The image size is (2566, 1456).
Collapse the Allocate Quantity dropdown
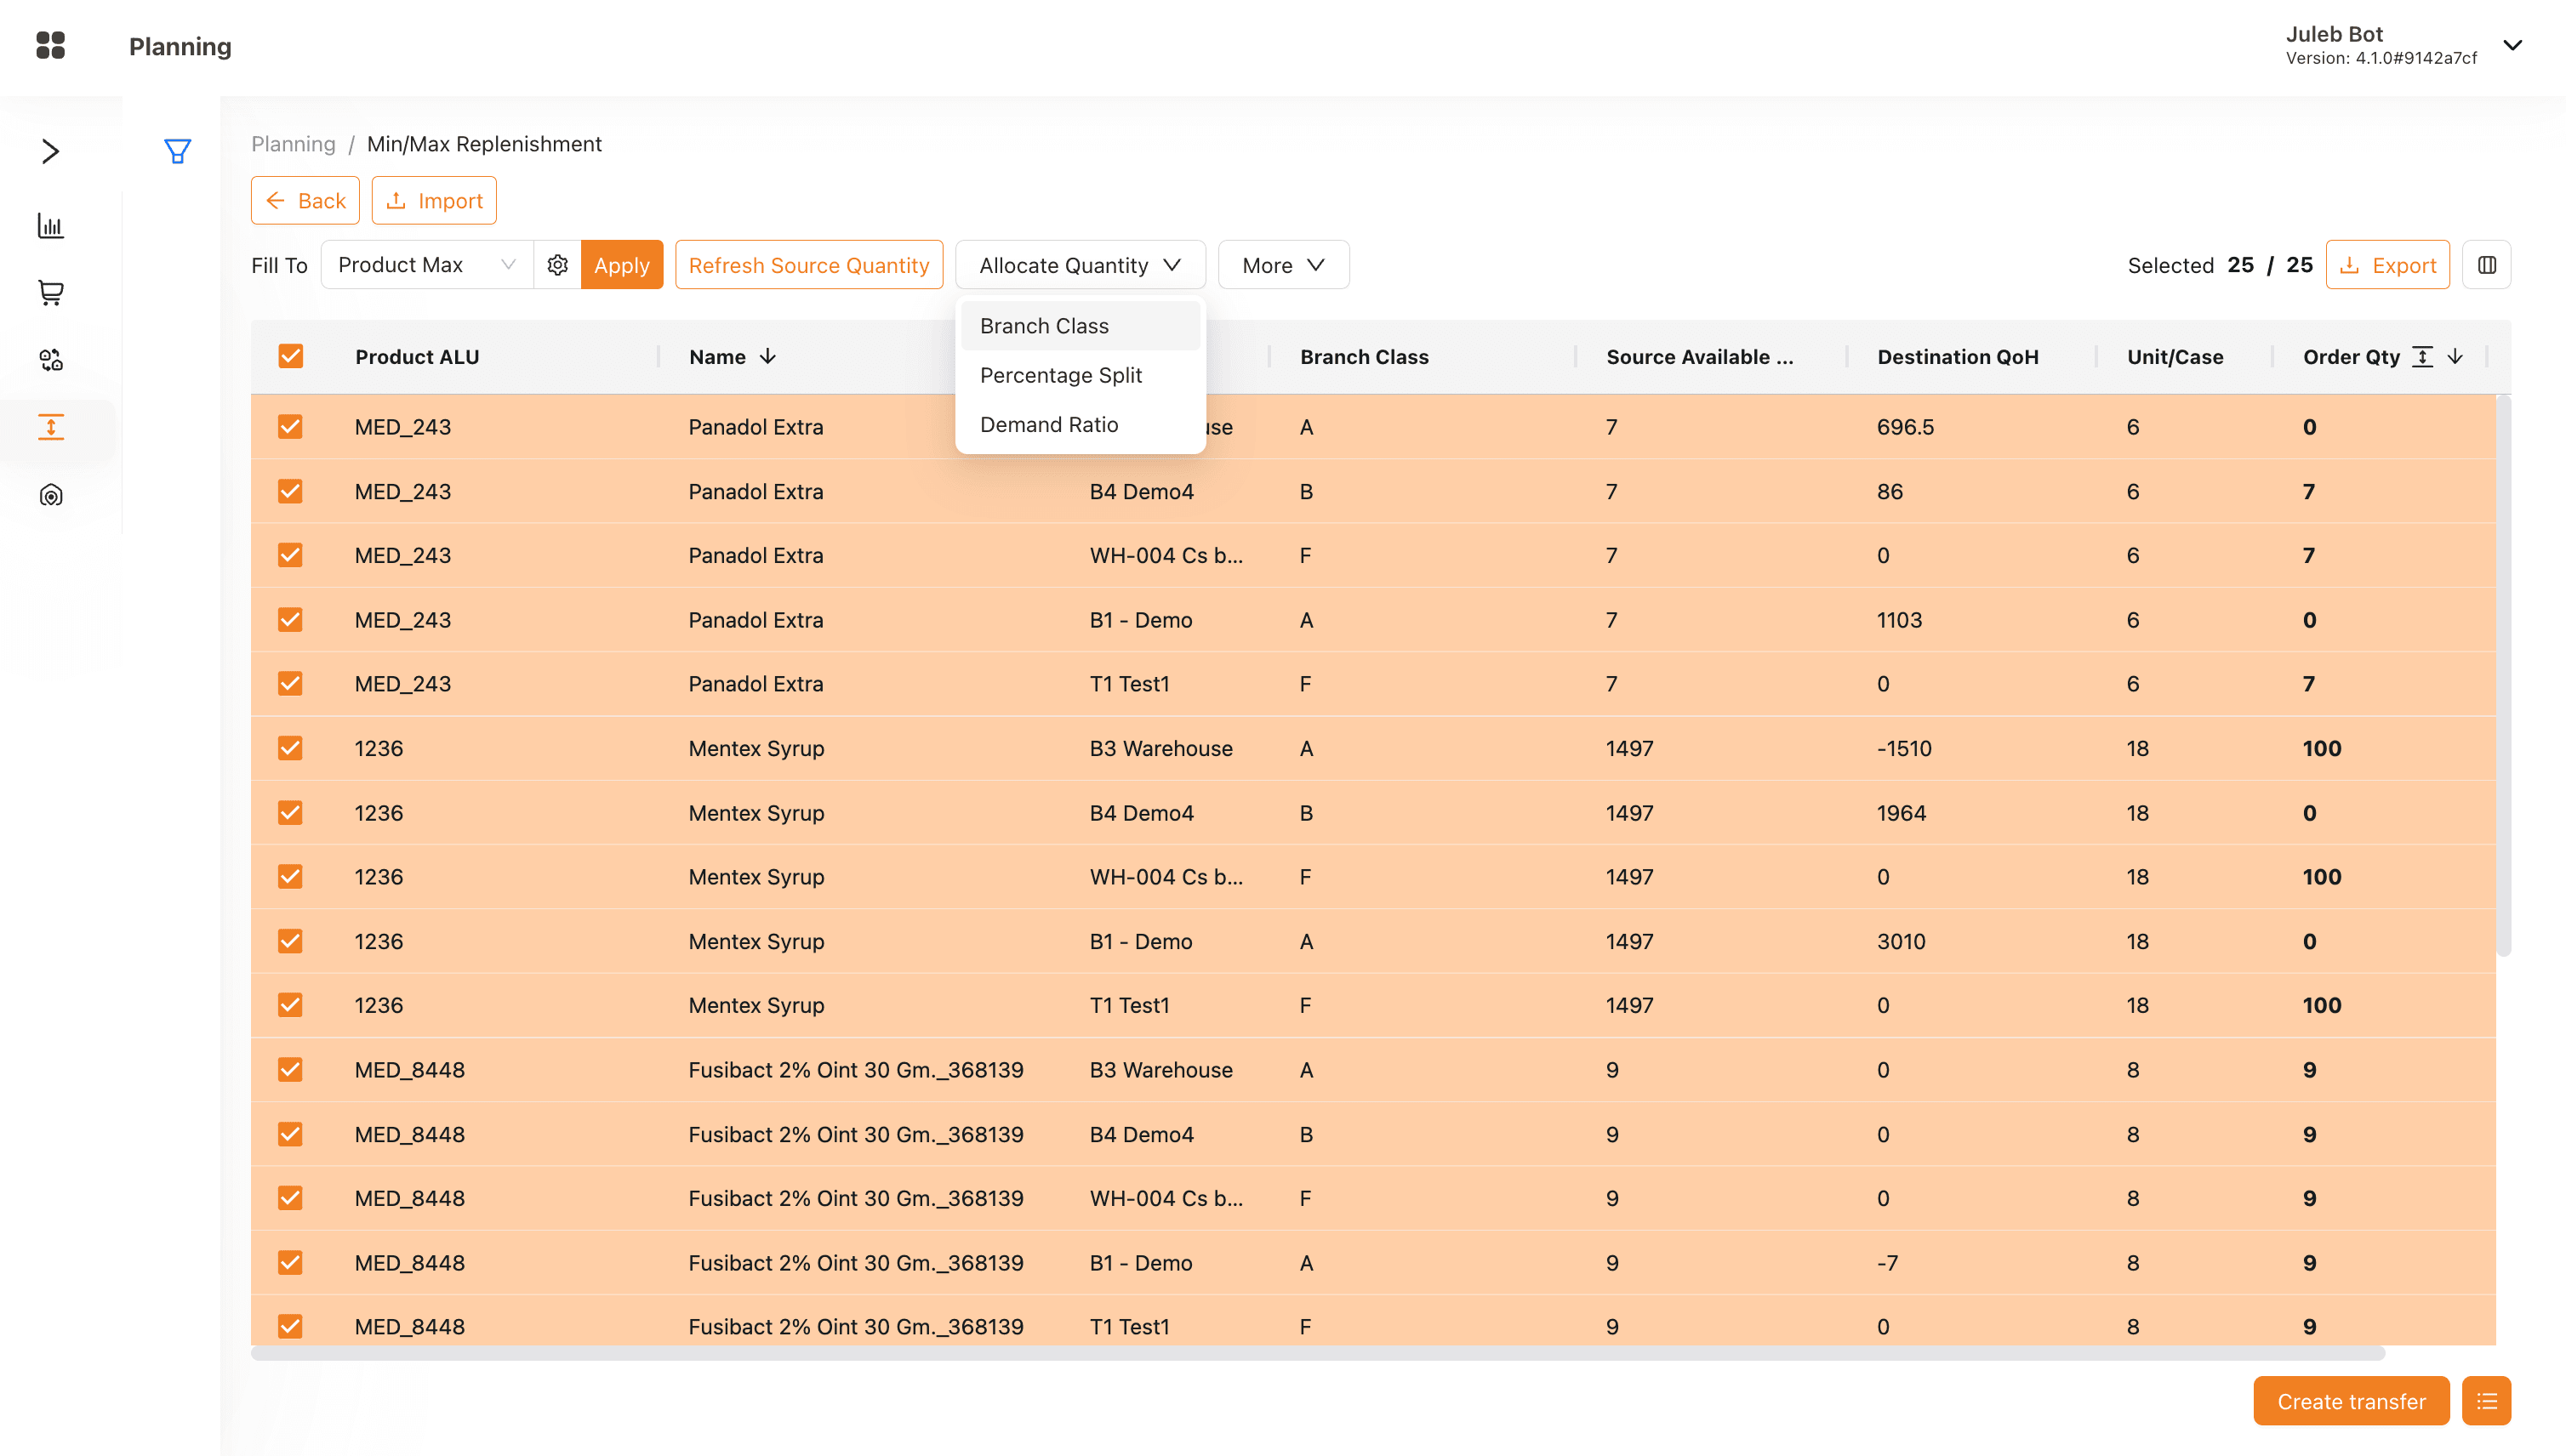[x=1081, y=265]
